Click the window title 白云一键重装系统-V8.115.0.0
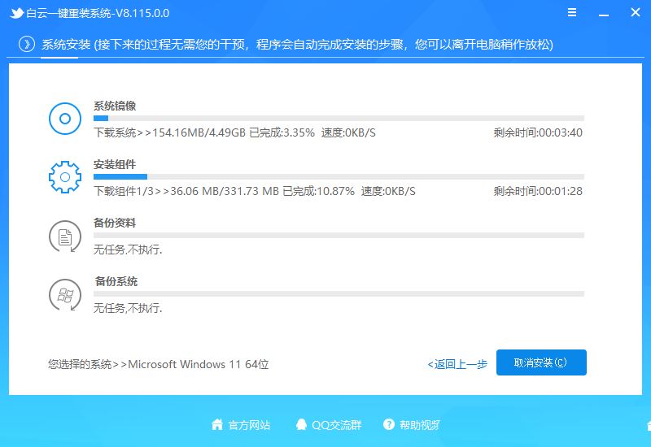 (x=98, y=13)
